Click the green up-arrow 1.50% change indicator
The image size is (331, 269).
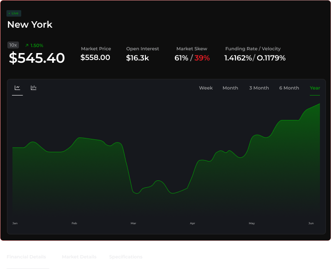[x=34, y=46]
